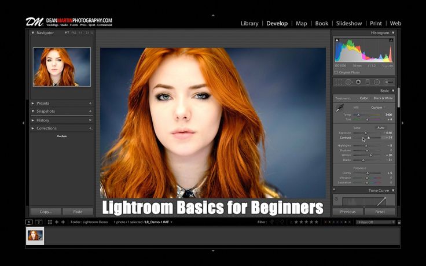The height and width of the screenshot is (266, 426).
Task: Open the Map module
Action: [x=302, y=24]
